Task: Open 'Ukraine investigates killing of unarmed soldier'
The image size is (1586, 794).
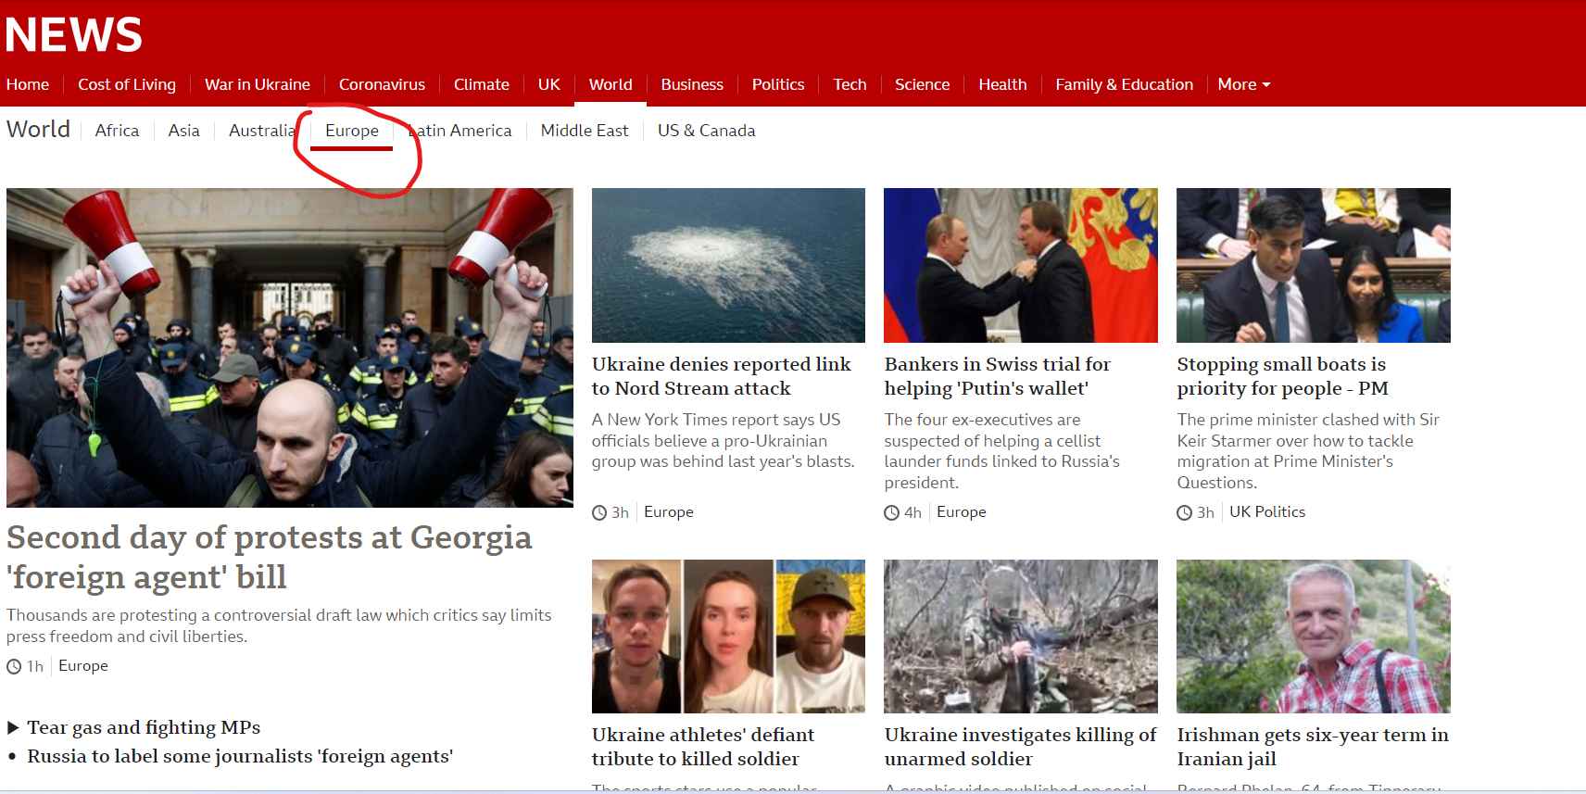Action: [1021, 747]
